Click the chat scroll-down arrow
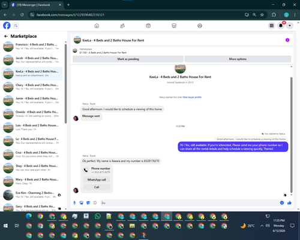Viewport: 300px width, 240px height. (x=292, y=195)
